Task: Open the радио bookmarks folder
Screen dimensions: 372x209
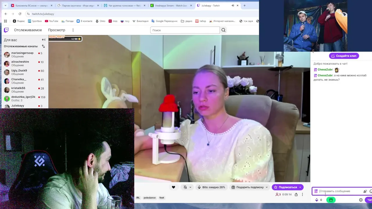Action: click(187, 21)
